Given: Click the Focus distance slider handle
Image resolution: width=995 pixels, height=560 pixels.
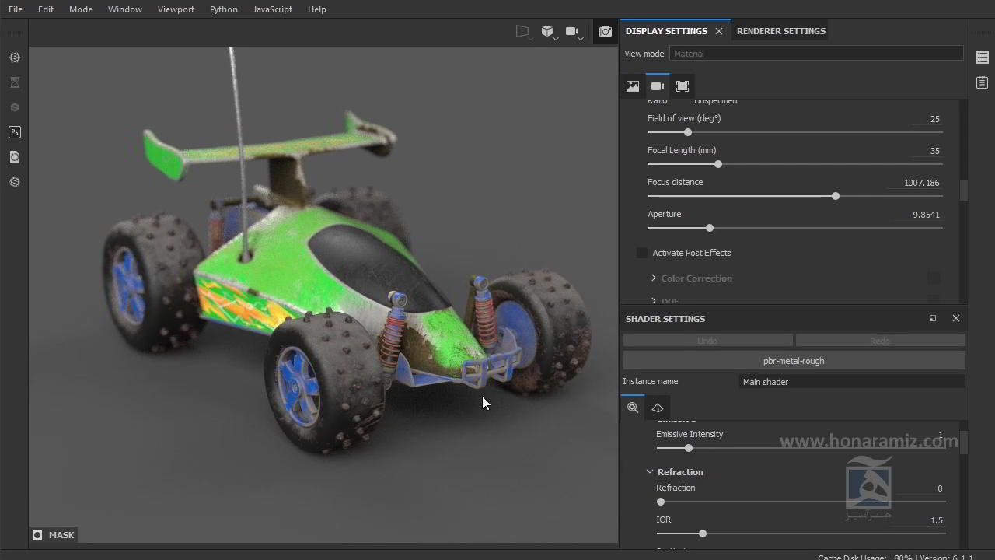Looking at the screenshot, I should [x=836, y=196].
